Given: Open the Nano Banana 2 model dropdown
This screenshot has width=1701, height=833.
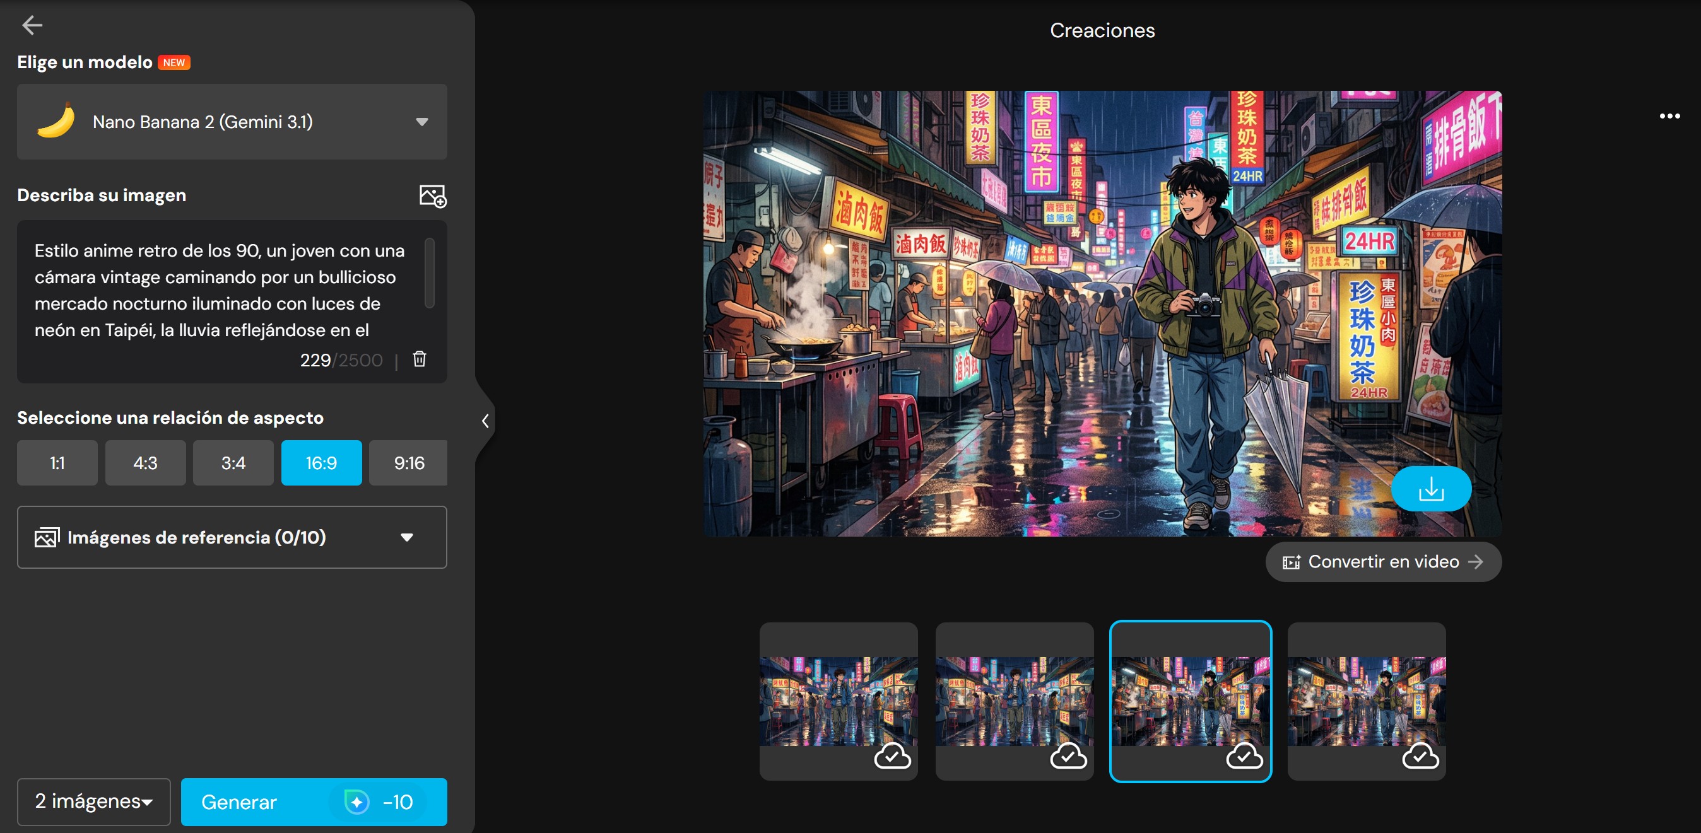Looking at the screenshot, I should coord(232,122).
